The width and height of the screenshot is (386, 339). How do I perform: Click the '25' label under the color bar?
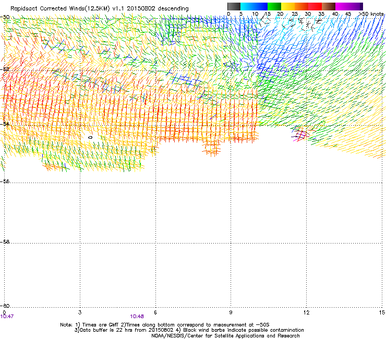(294, 14)
